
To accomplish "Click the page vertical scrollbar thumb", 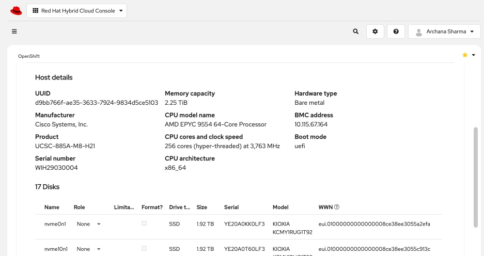I will 476,178.
